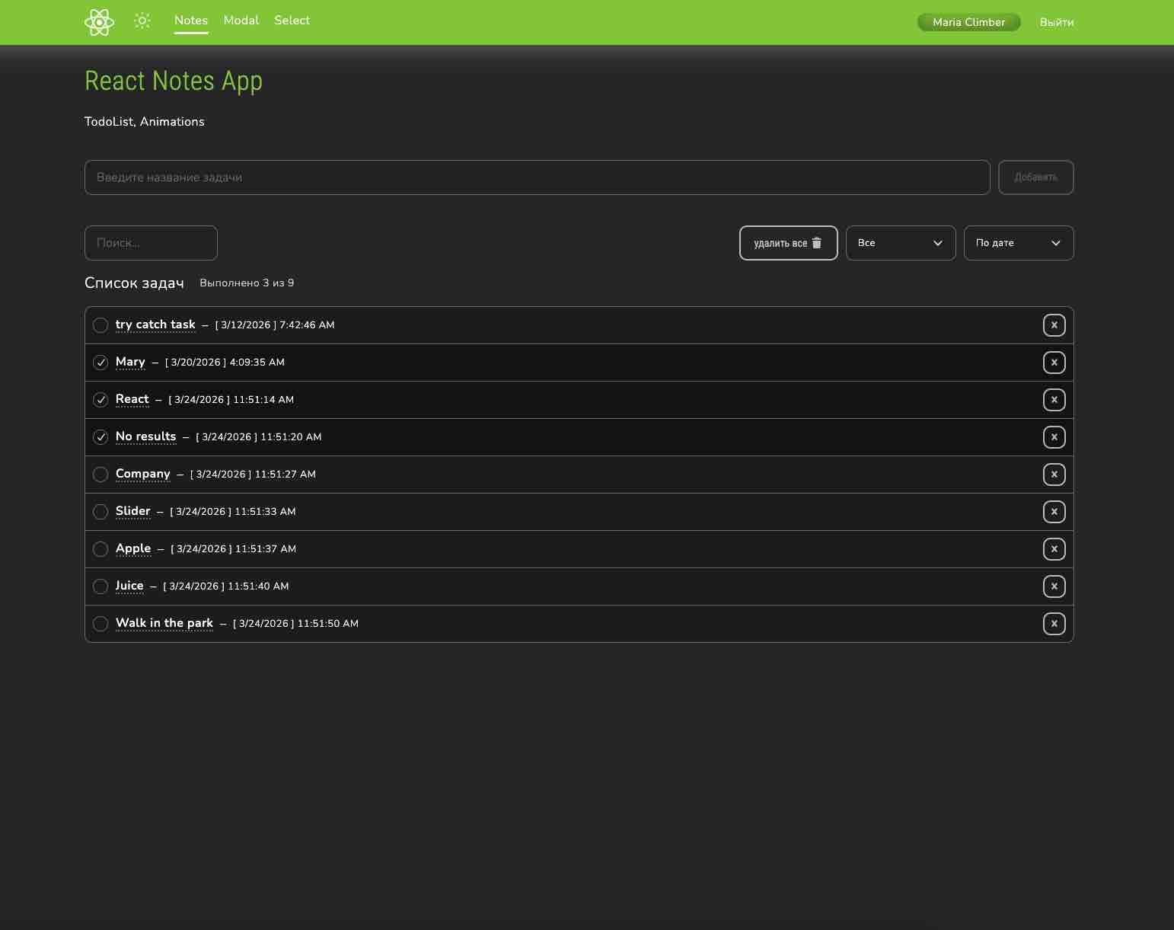1174x930 pixels.
Task: Uncheck the completed 'React' task
Action: [x=100, y=400]
